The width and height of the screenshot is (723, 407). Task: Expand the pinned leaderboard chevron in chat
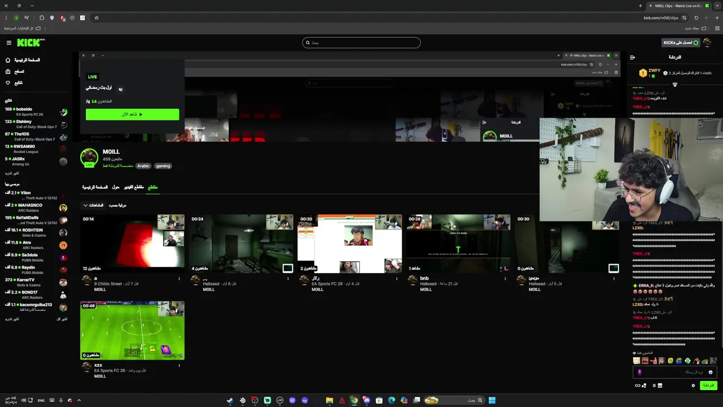pyautogui.click(x=674, y=85)
